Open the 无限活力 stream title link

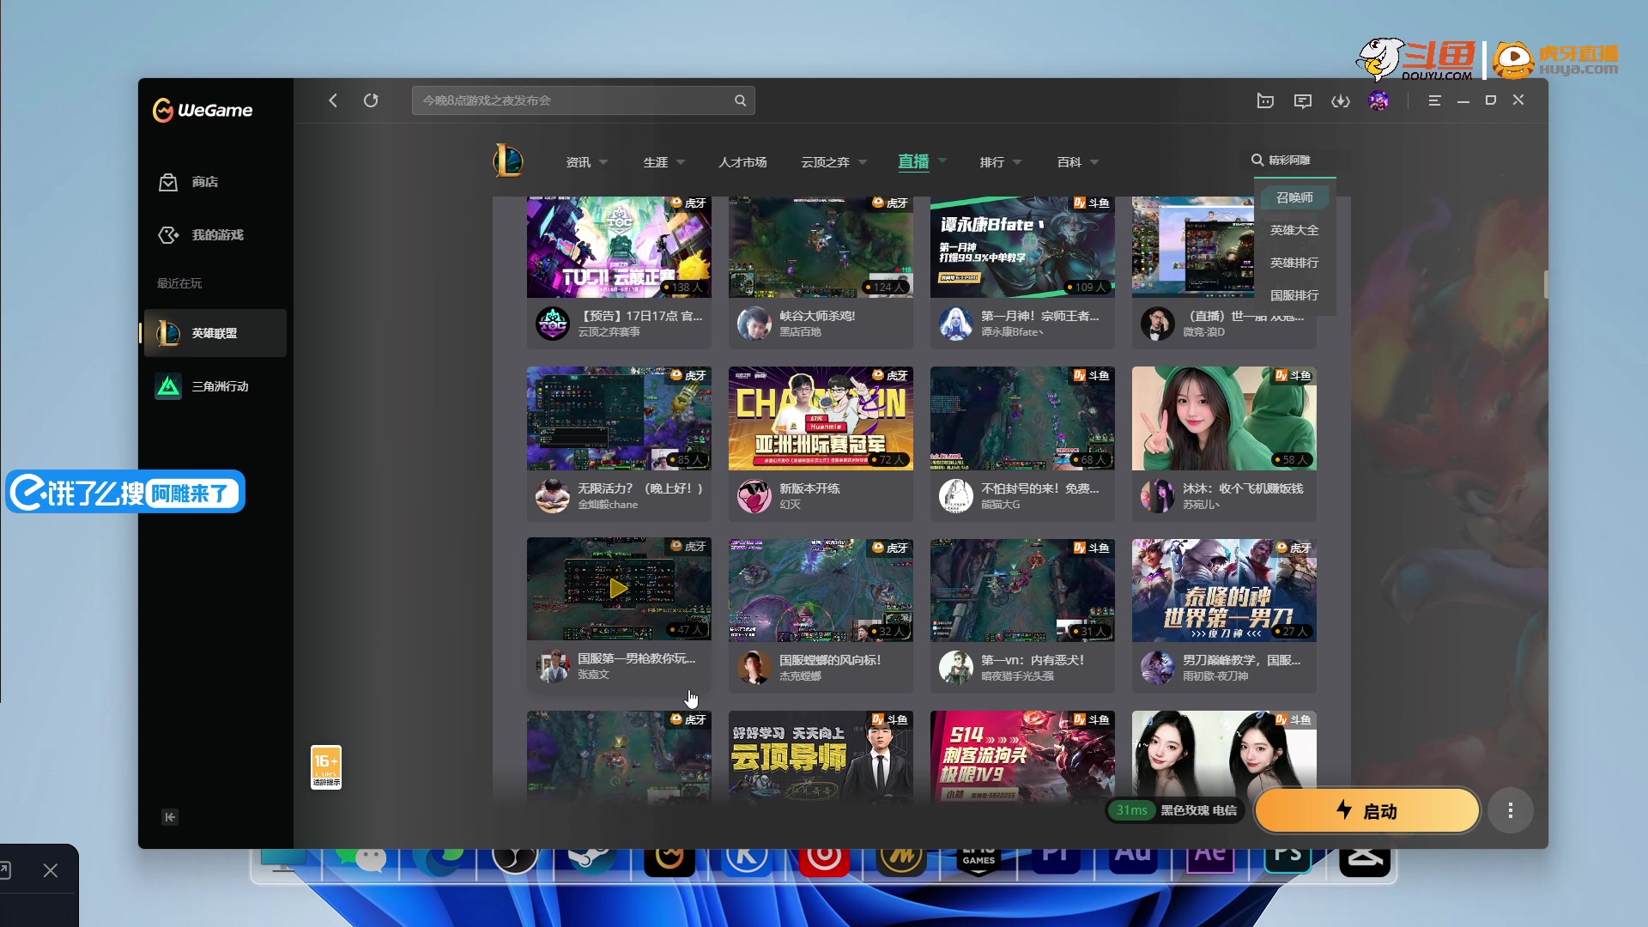click(640, 488)
